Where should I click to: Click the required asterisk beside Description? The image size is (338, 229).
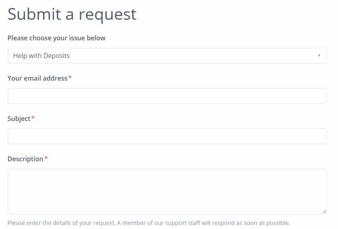click(x=46, y=158)
